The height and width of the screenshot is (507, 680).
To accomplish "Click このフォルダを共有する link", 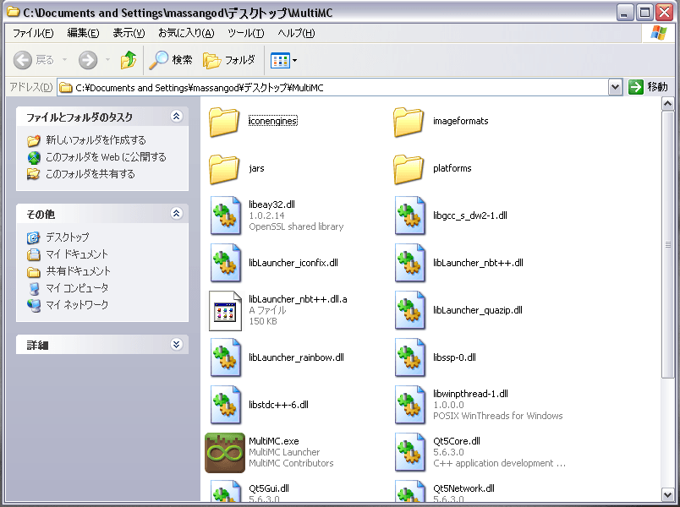I will click(90, 174).
